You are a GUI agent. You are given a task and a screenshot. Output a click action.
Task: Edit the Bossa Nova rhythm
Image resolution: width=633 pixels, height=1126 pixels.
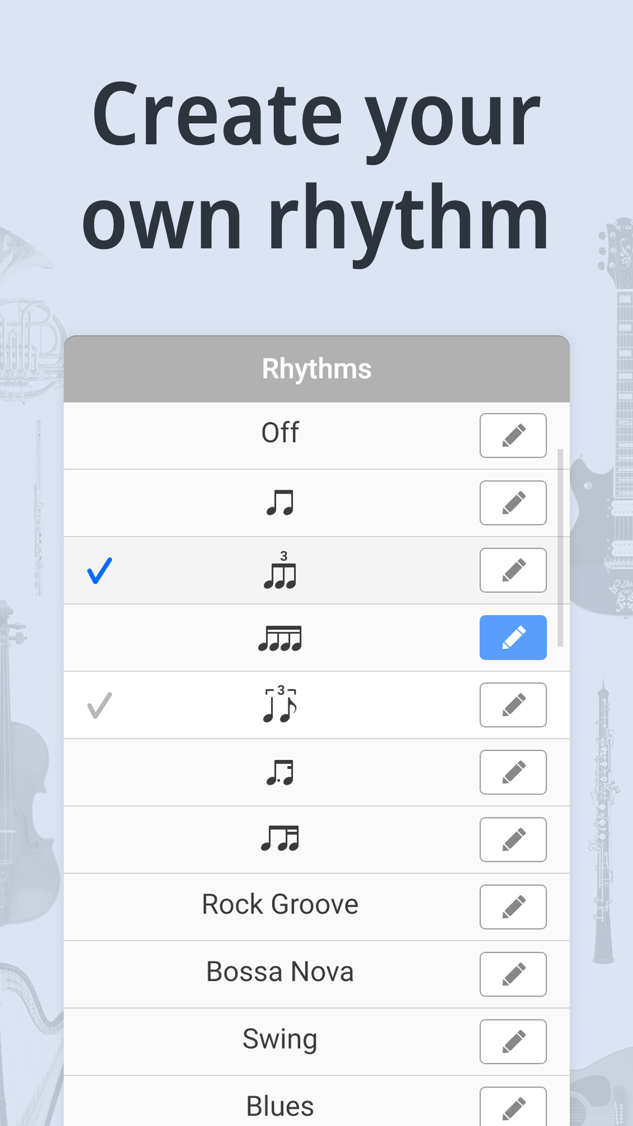coord(513,974)
